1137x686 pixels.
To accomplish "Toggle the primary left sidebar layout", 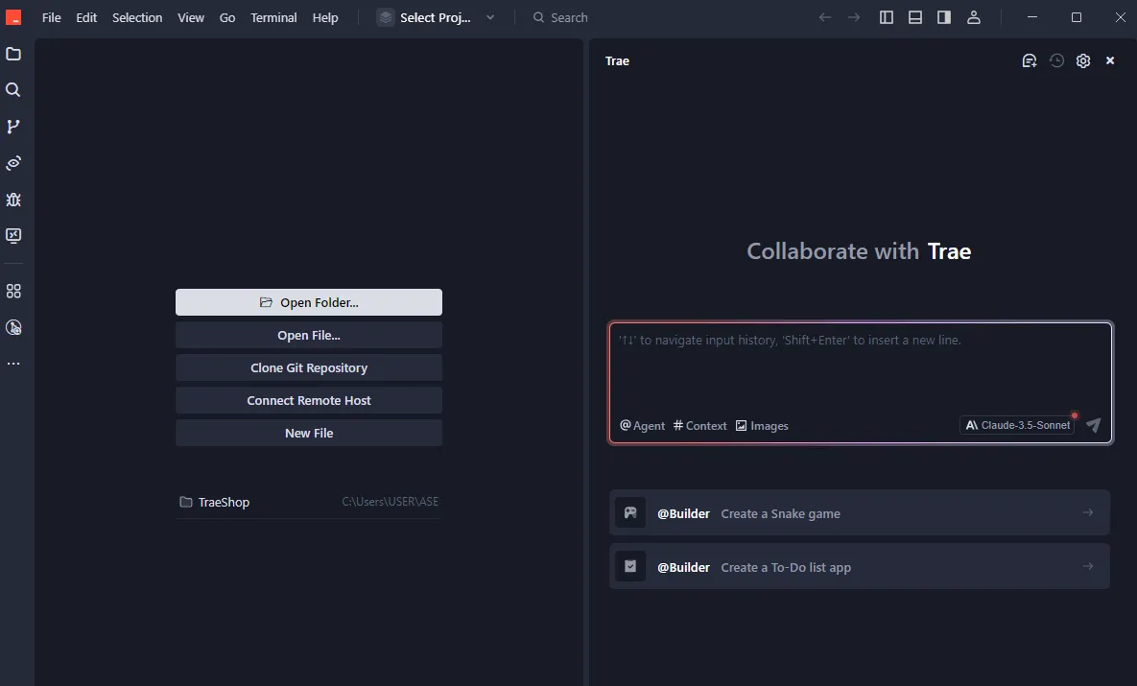I will tap(887, 17).
